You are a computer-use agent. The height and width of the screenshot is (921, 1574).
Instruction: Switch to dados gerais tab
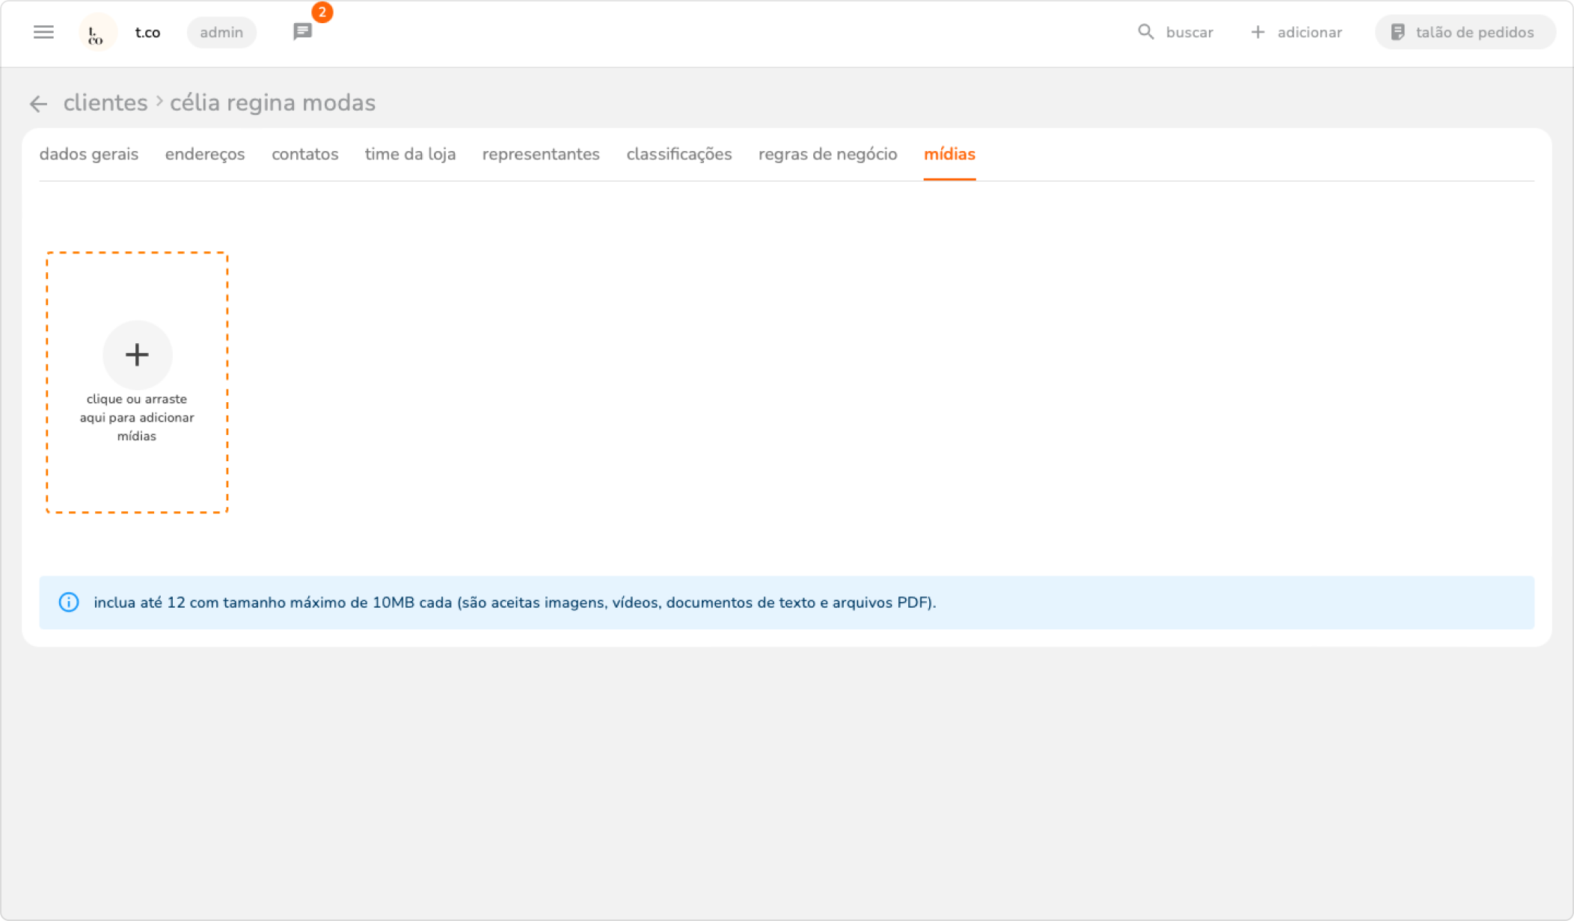89,154
